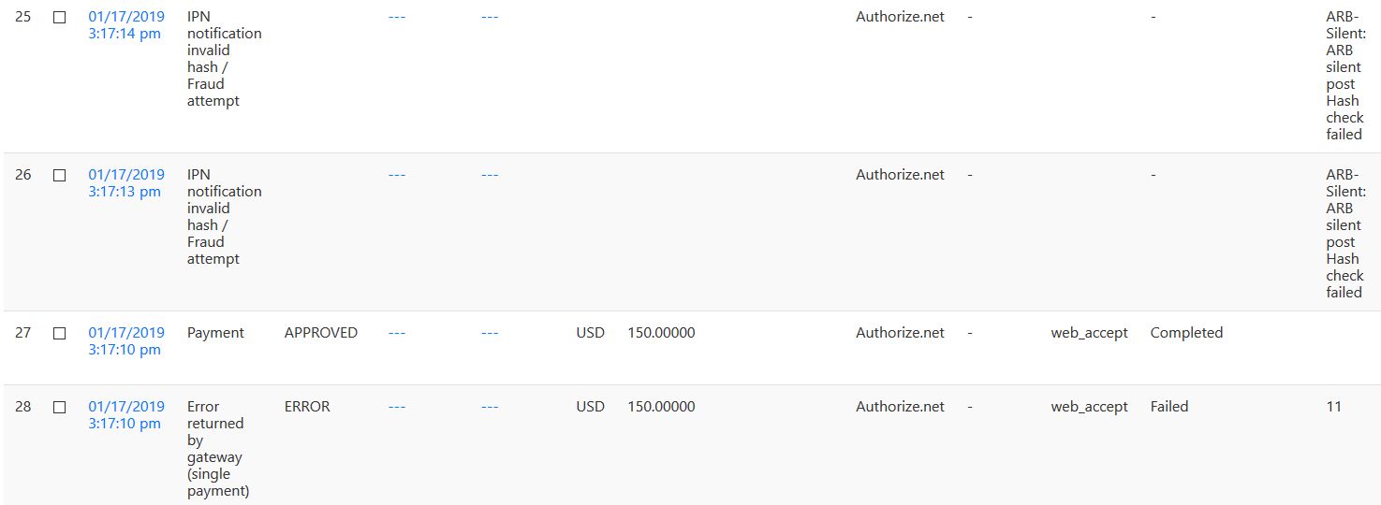Tick the checkbox in row 25
1381x505 pixels.
[x=59, y=17]
